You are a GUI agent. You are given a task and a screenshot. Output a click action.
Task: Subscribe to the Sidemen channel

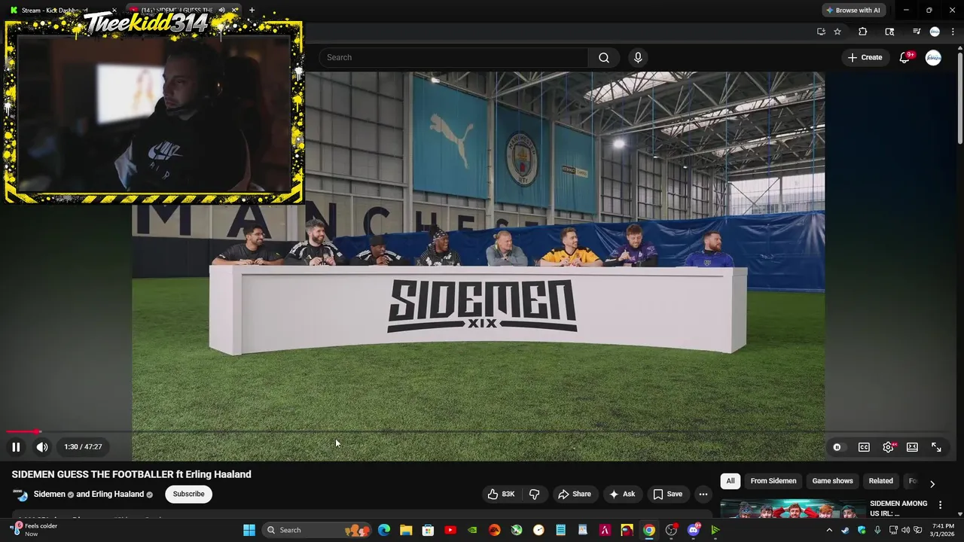point(188,494)
